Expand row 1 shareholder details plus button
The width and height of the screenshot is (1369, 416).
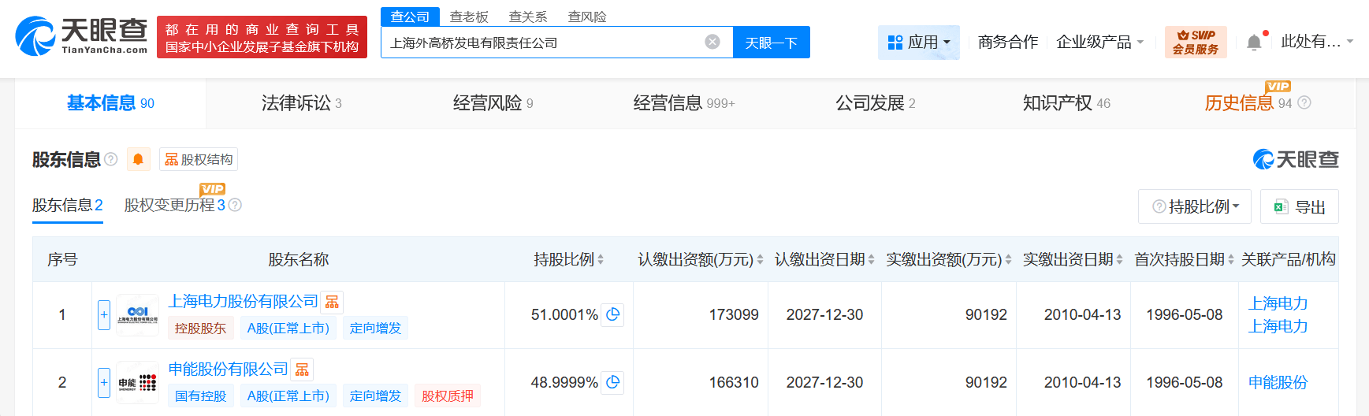[104, 314]
